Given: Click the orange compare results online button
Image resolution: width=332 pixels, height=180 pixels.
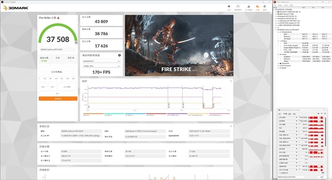Looking at the screenshot, I should [x=58, y=98].
